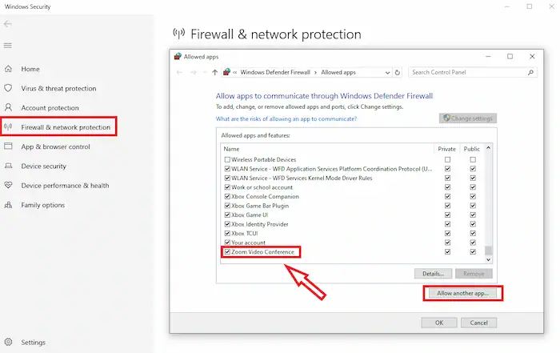Open the Settings gear at the bottom left
Screen dimensions: 560x353
pyautogui.click(x=8, y=342)
